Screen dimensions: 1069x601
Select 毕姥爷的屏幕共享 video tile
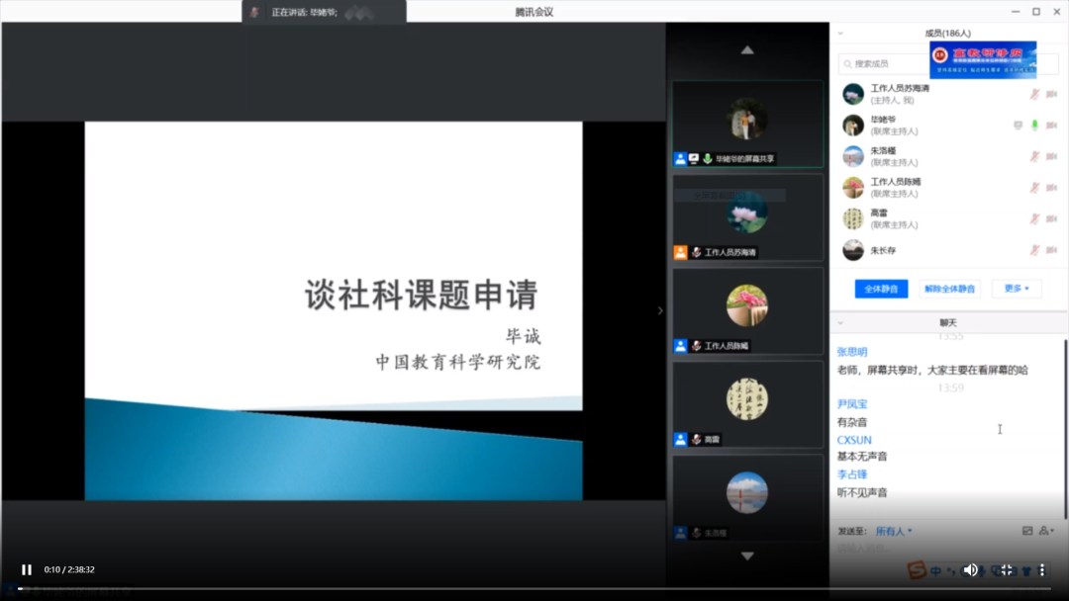point(748,124)
